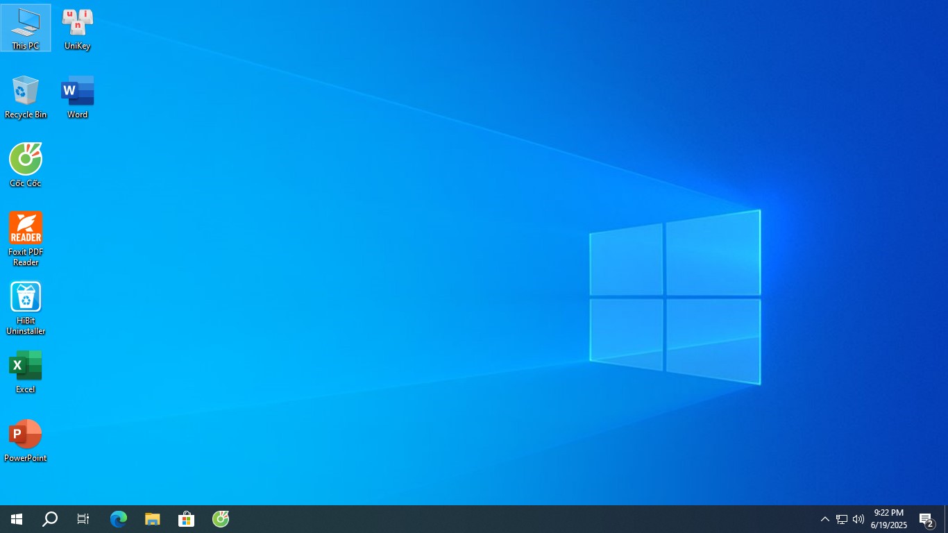Open HiBit Uninstaller
Image resolution: width=948 pixels, height=533 pixels.
point(26,298)
